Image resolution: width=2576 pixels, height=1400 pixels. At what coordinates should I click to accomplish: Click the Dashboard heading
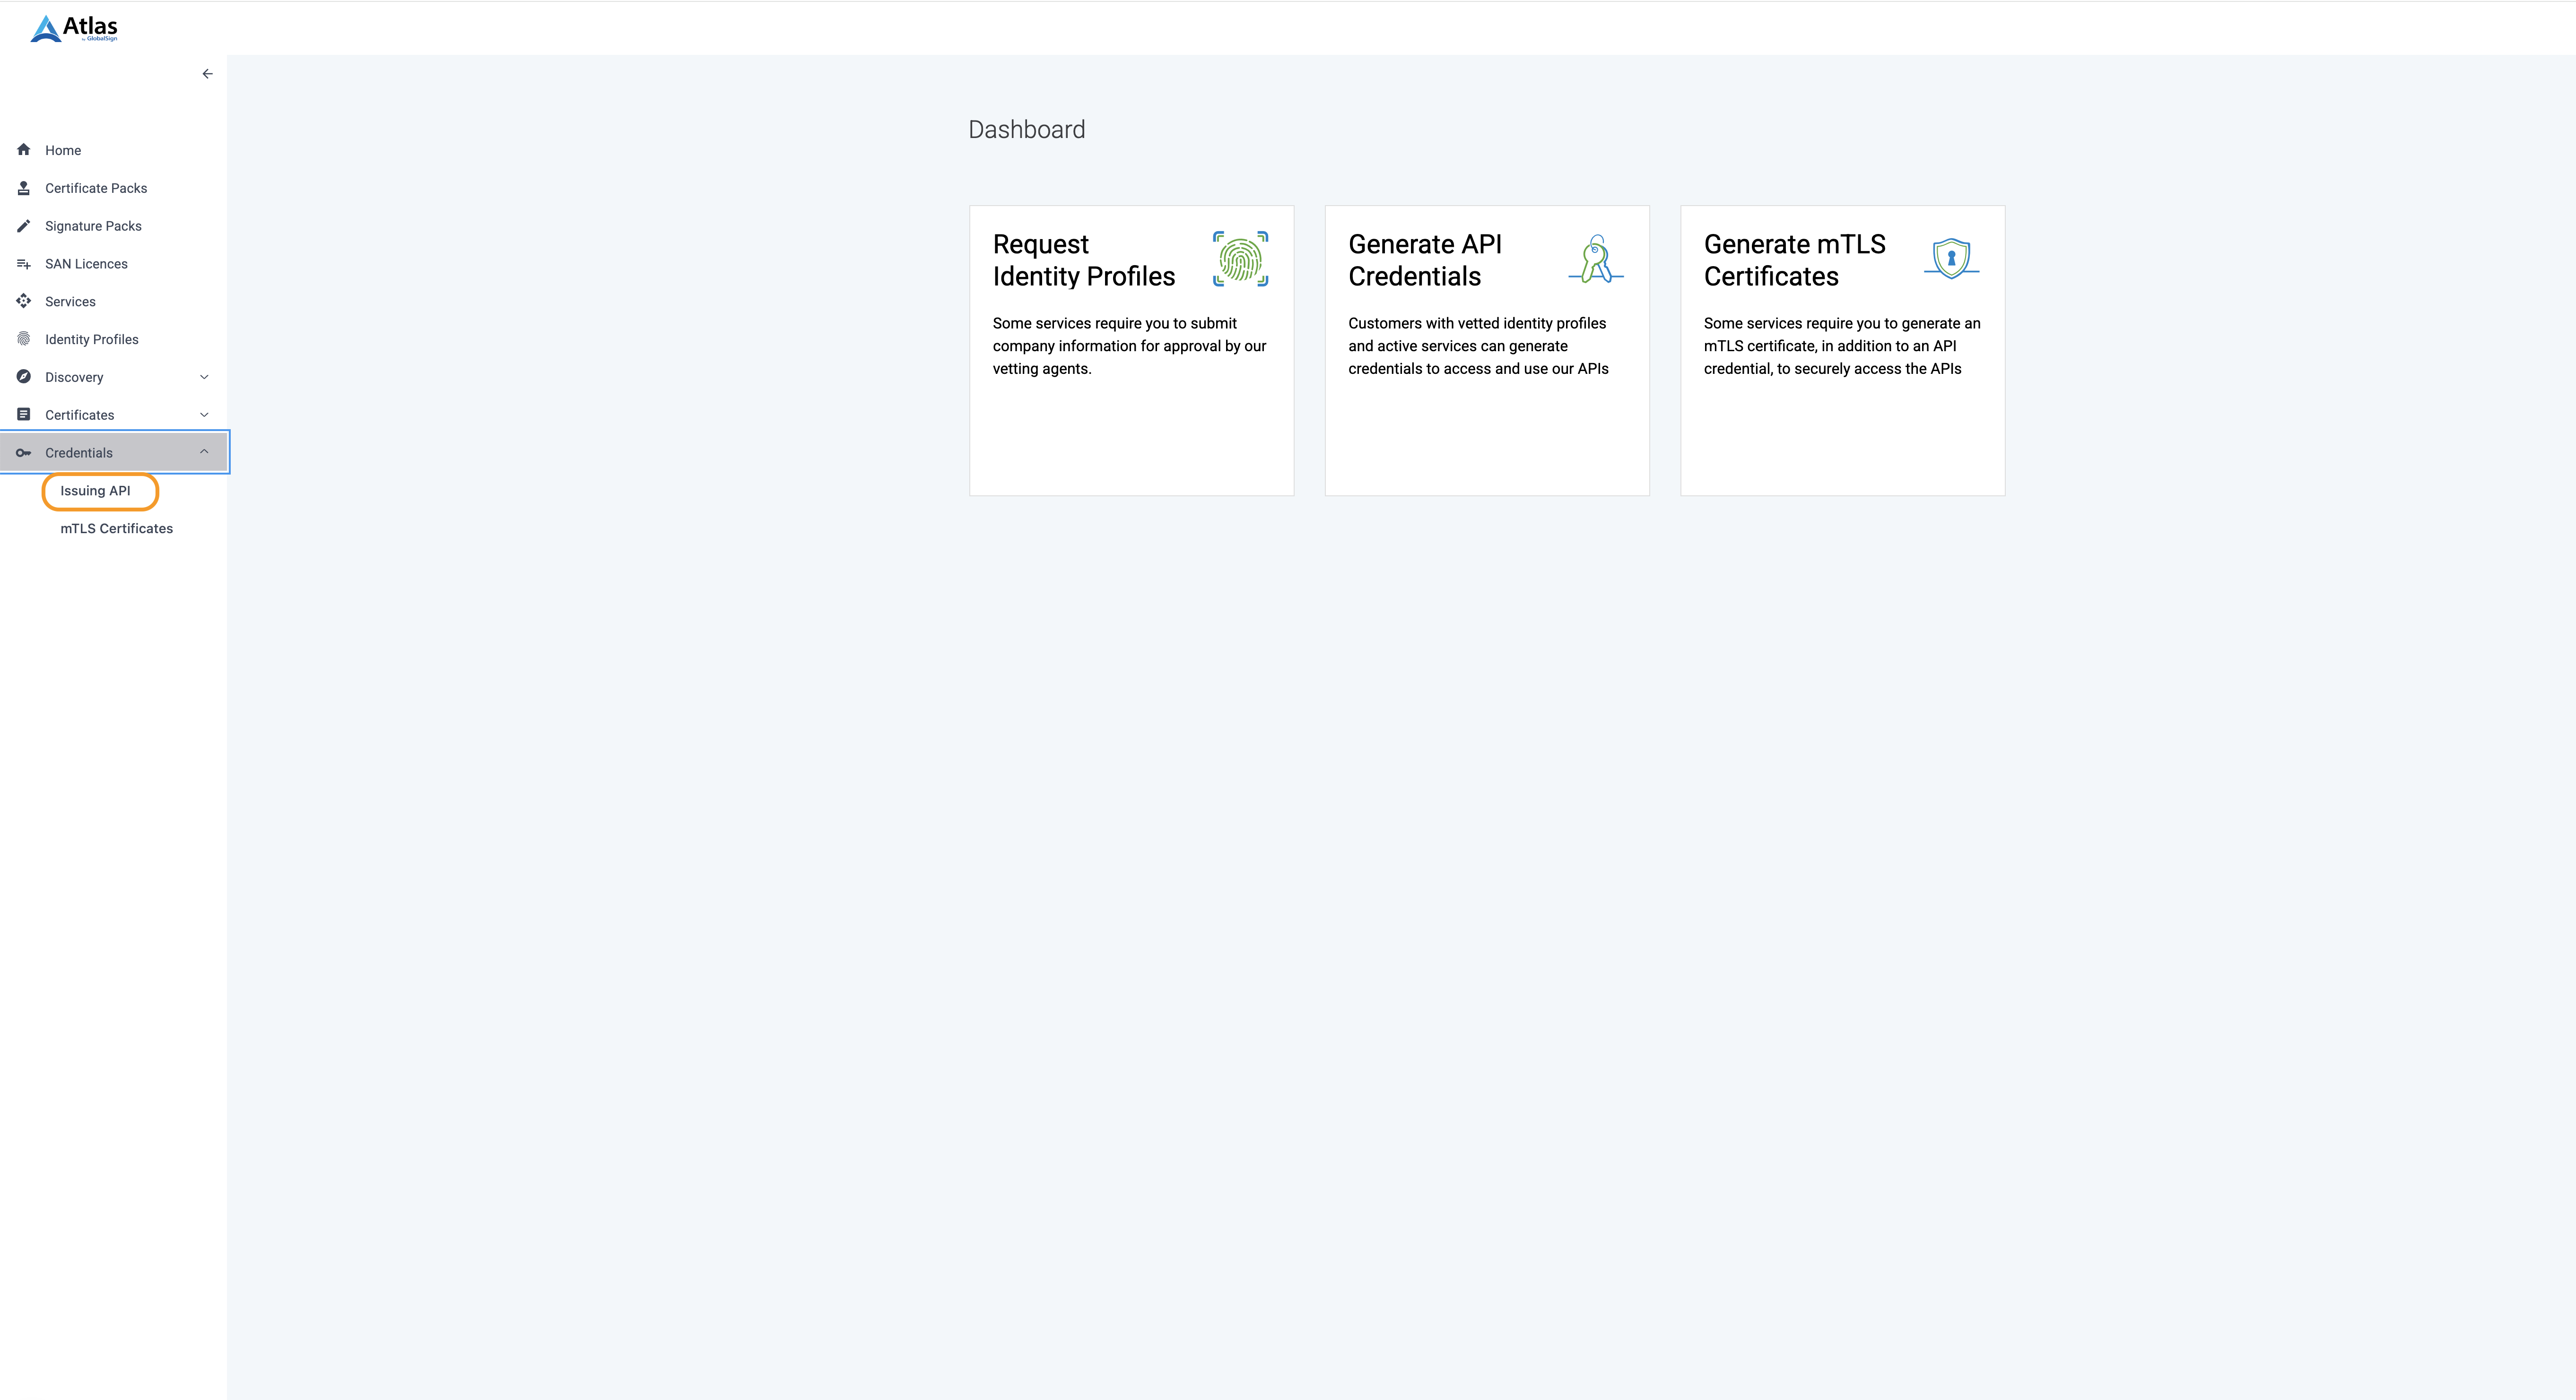point(1026,130)
